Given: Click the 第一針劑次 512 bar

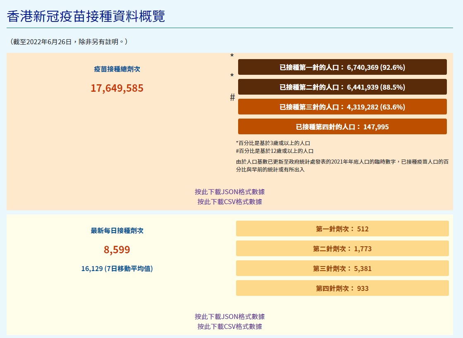Looking at the screenshot, I should coord(342,229).
